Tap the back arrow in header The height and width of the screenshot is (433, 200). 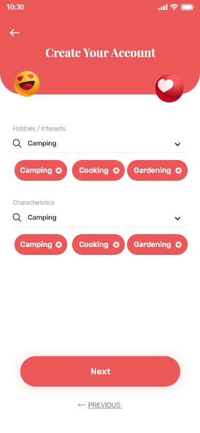(x=14, y=33)
